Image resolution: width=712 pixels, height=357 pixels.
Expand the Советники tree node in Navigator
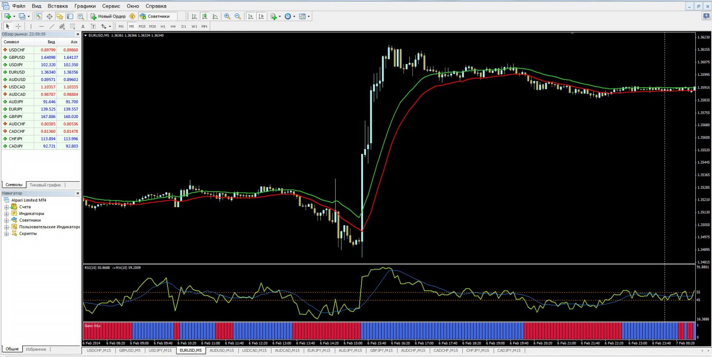tap(7, 220)
